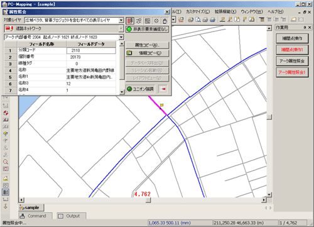Click the red アーク属性照会1 button
This screenshot has height=227, width=314.
tap(292, 72)
